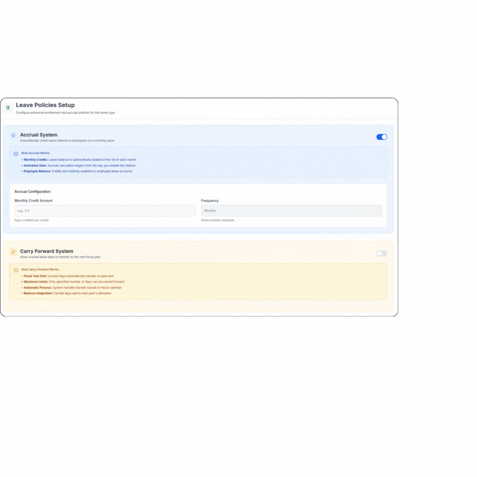This screenshot has width=477, height=477.
Task: Click the info icon in How Carry Forward Works
Action: click(x=16, y=270)
